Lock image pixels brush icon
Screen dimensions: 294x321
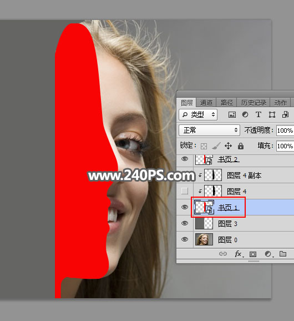click(x=216, y=146)
